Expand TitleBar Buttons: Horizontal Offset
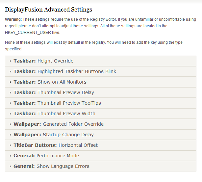Viewport: 202px width, 182px height. pyautogui.click(x=56, y=145)
